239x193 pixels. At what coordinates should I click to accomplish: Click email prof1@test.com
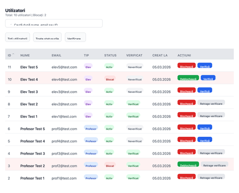(64, 178)
